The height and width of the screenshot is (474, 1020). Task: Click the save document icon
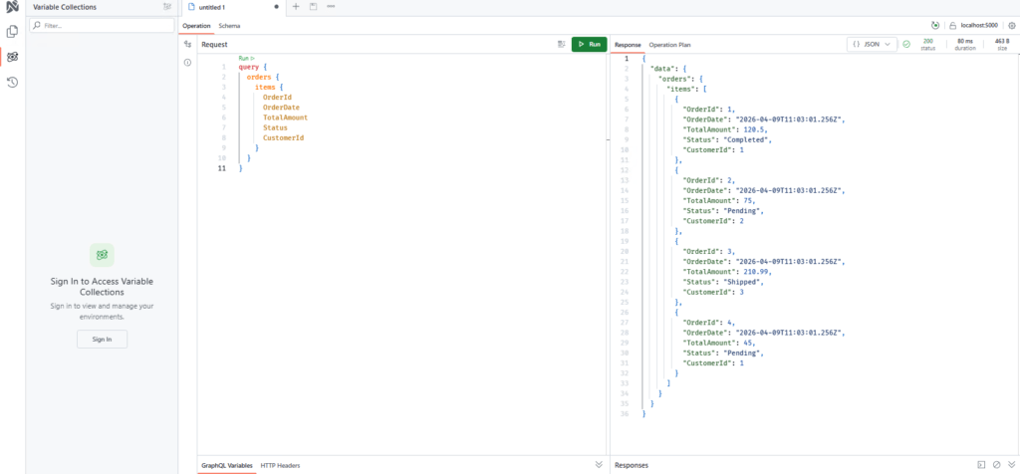pyautogui.click(x=313, y=7)
